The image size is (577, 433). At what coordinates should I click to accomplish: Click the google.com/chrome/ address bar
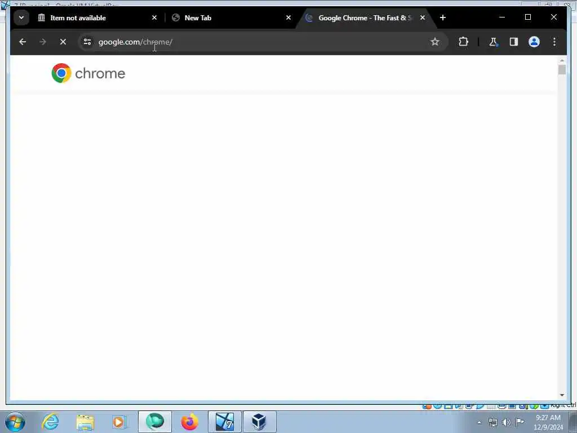263,42
